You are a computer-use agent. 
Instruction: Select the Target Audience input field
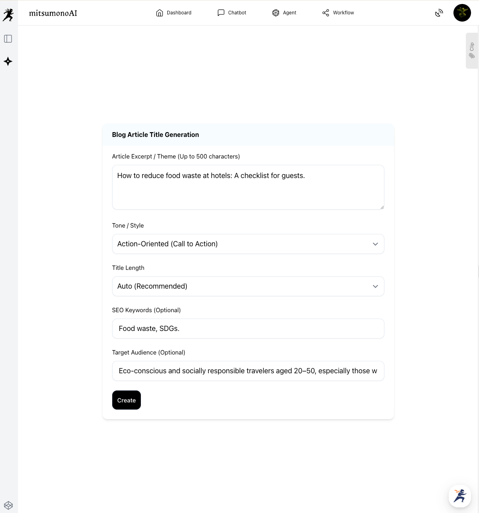click(248, 371)
